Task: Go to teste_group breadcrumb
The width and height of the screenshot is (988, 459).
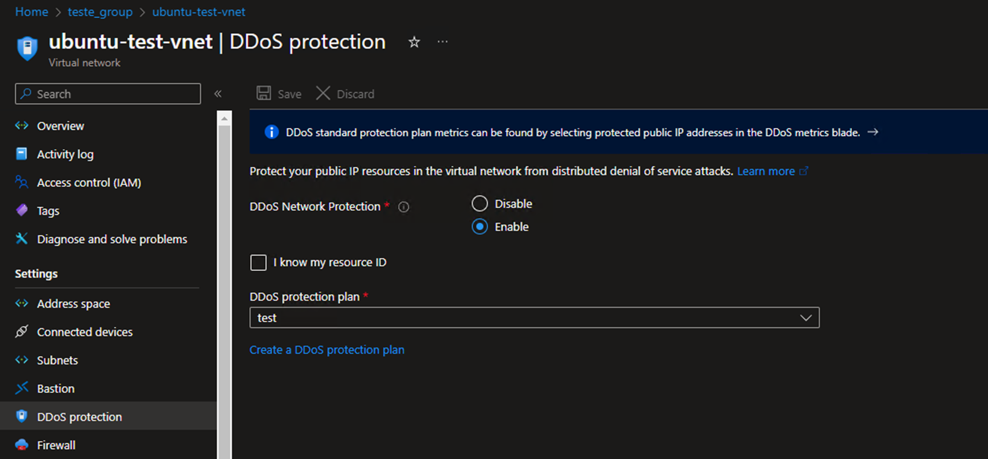Action: pyautogui.click(x=100, y=12)
